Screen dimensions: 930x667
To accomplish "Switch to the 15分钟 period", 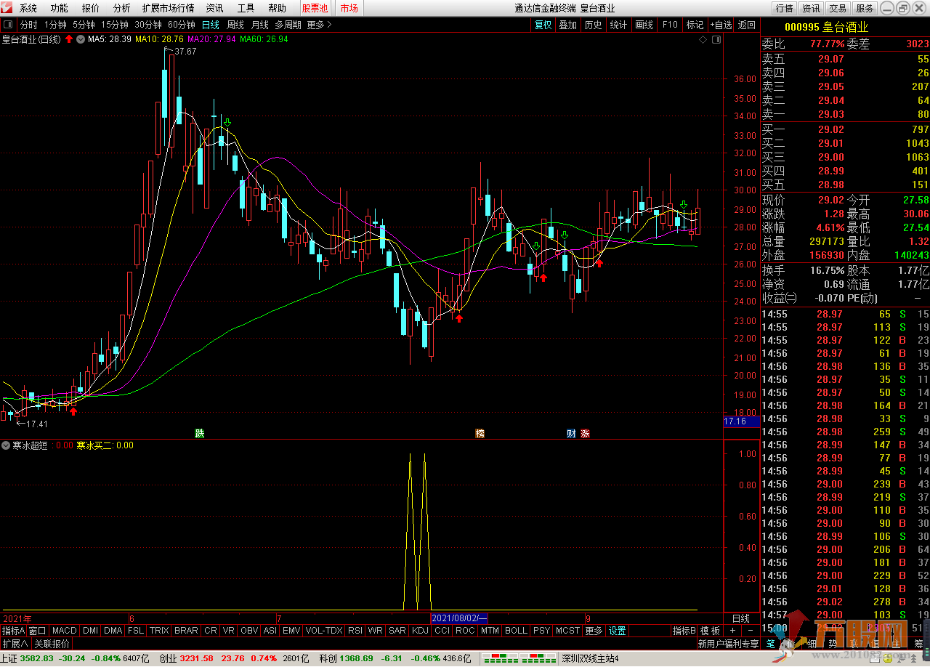I will point(115,25).
